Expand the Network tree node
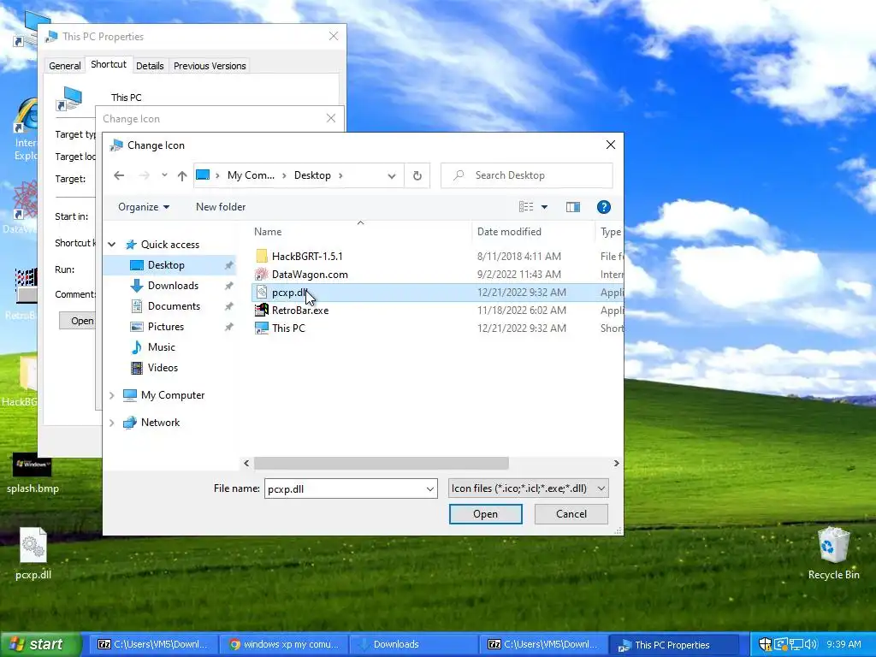Image resolution: width=876 pixels, height=657 pixels. (x=112, y=423)
